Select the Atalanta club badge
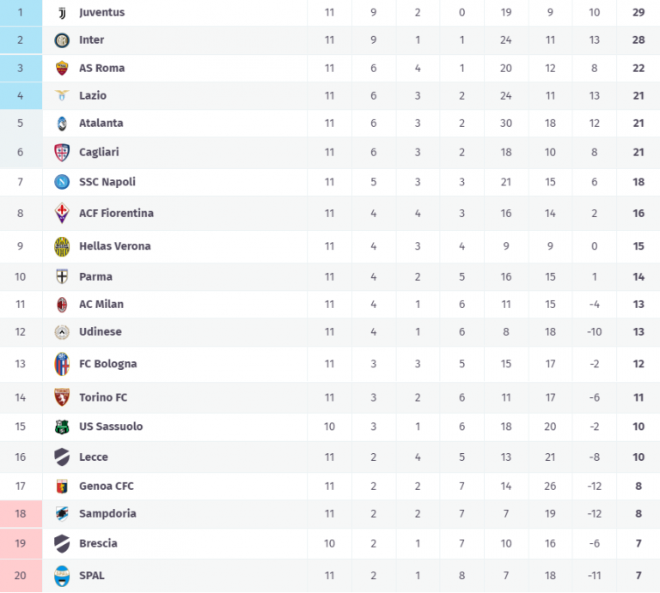 click(62, 123)
